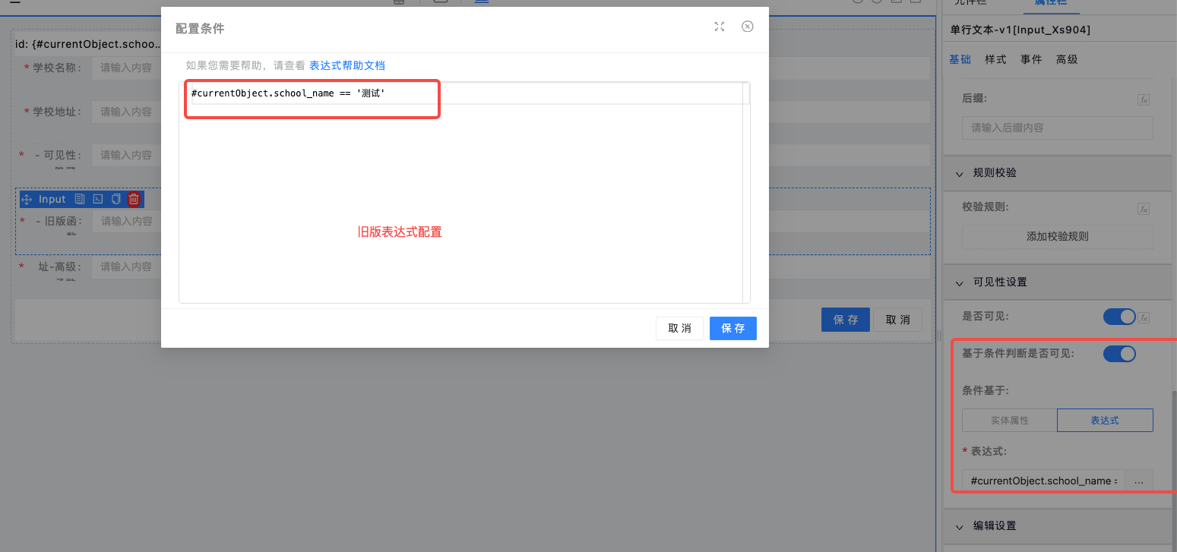Screen dimensions: 1177x552
Task: Click the red trash icon on Input toolbar
Action: point(134,200)
